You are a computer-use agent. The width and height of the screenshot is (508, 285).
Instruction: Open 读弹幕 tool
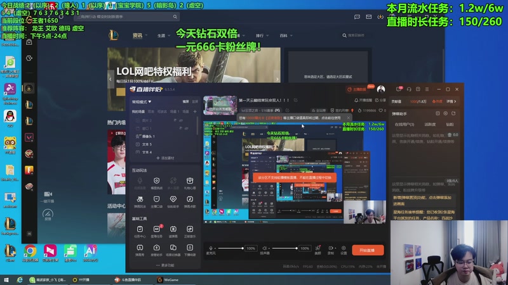click(173, 231)
